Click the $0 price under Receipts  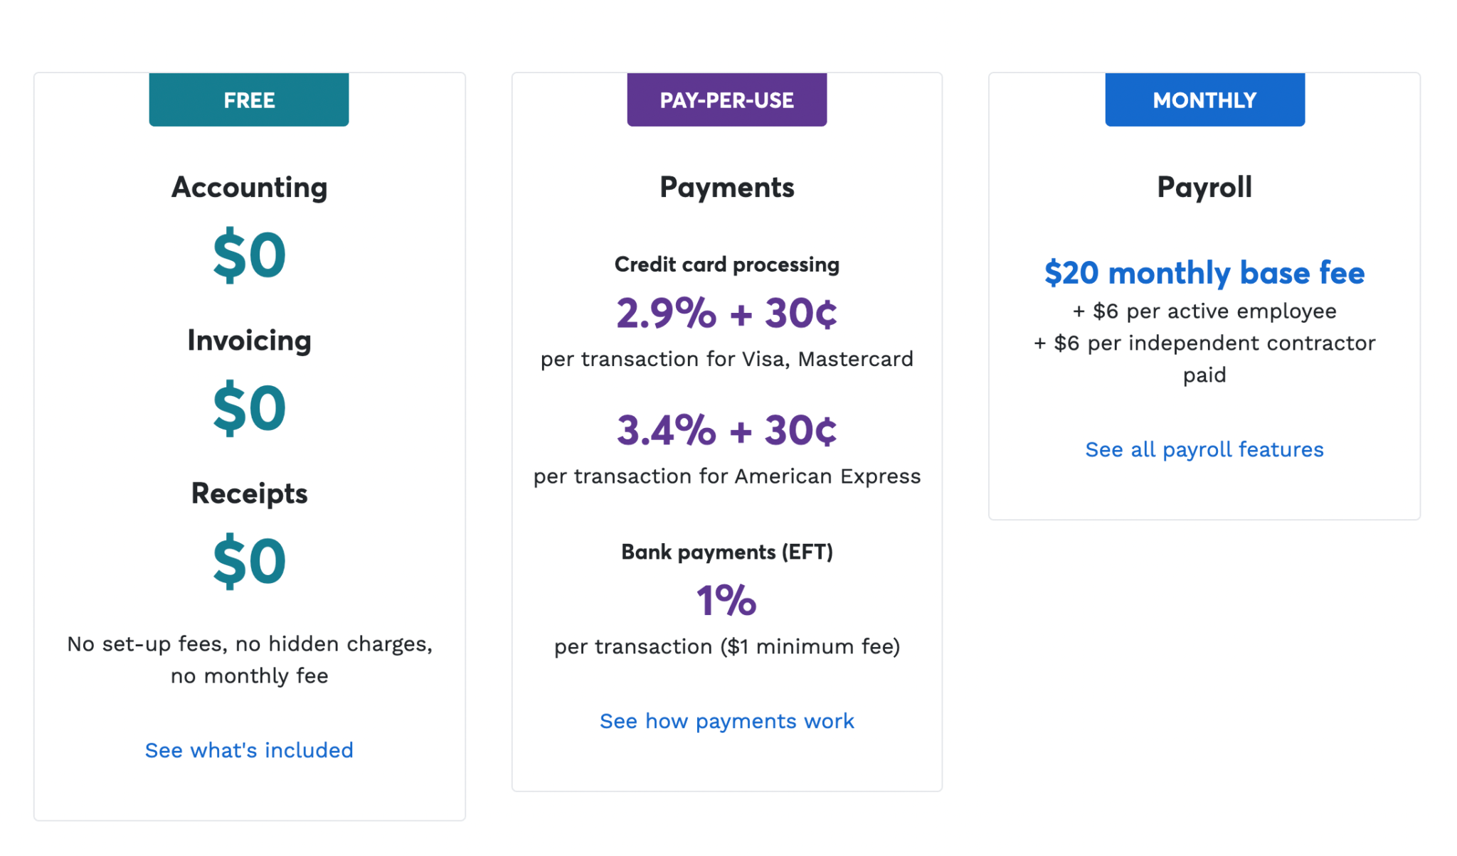249,560
